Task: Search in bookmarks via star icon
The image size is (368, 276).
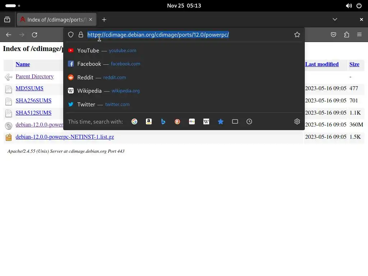Action: click(x=221, y=121)
